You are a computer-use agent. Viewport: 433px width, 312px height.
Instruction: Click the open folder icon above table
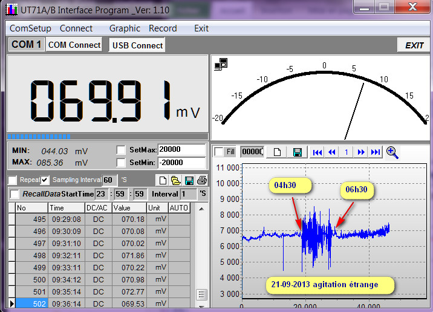[x=175, y=181]
